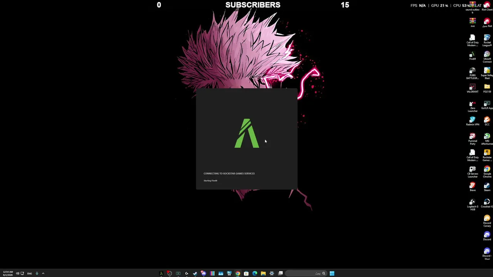Click the FiveM icon in the taskbar
The height and width of the screenshot is (277, 493).
click(x=161, y=274)
